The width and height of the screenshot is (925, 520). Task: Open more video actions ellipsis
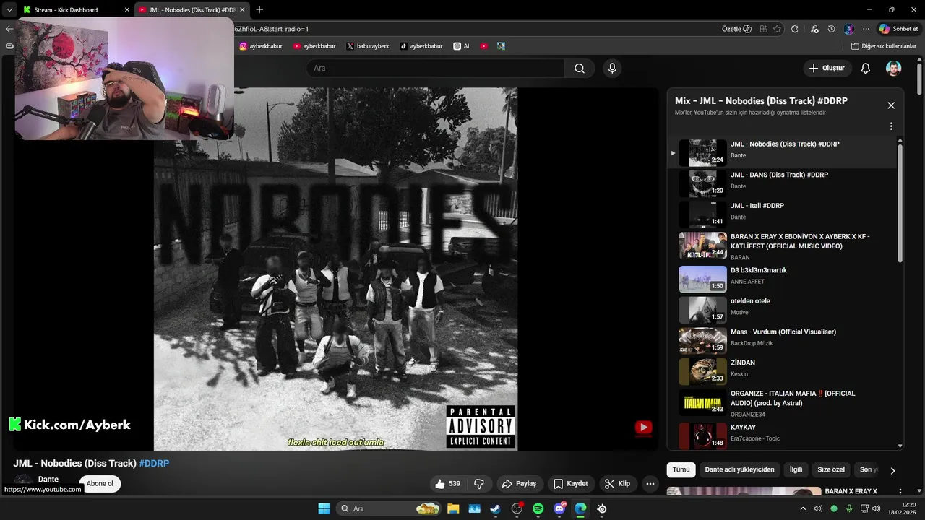point(650,484)
